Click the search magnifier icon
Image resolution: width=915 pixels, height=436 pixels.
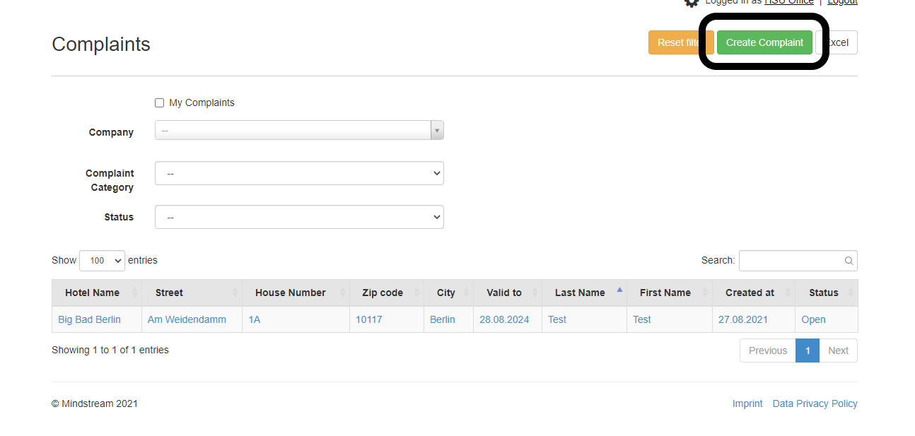tap(849, 261)
